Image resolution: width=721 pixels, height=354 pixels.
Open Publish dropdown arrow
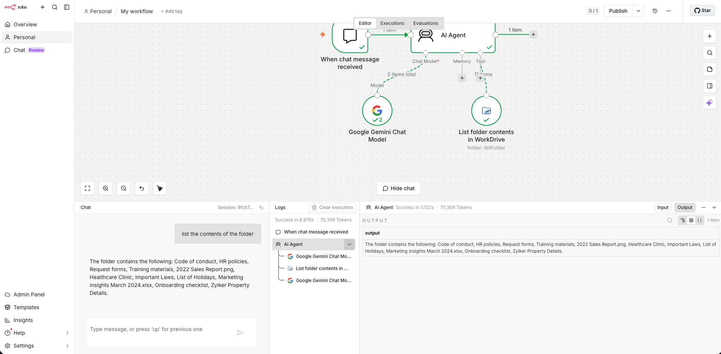click(638, 11)
